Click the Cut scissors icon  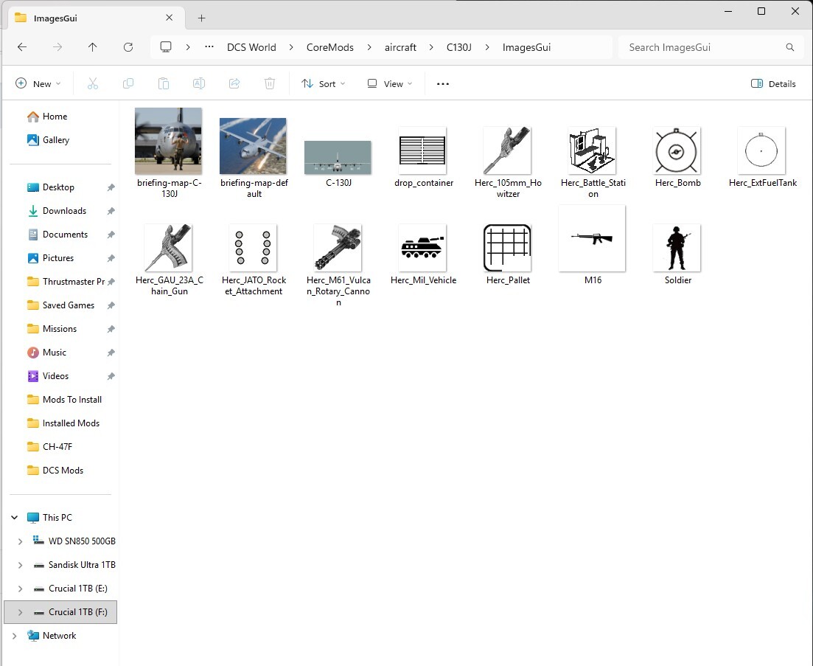[x=93, y=83]
